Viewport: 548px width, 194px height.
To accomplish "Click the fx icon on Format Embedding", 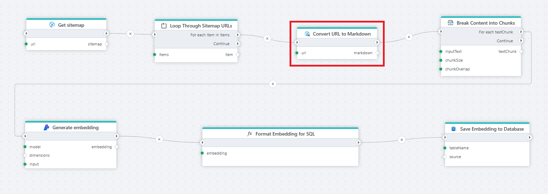I will [x=250, y=134].
